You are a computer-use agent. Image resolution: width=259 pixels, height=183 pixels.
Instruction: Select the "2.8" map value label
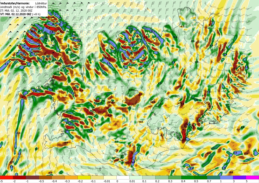[x=51, y=32]
